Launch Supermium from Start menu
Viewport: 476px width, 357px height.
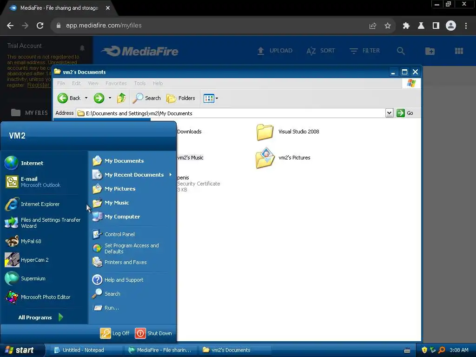25,278
